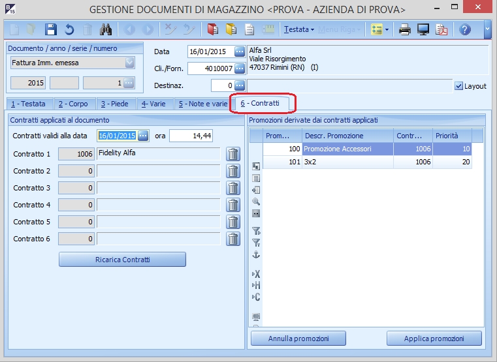Delete Contratto 1 with its trash icon

point(233,154)
